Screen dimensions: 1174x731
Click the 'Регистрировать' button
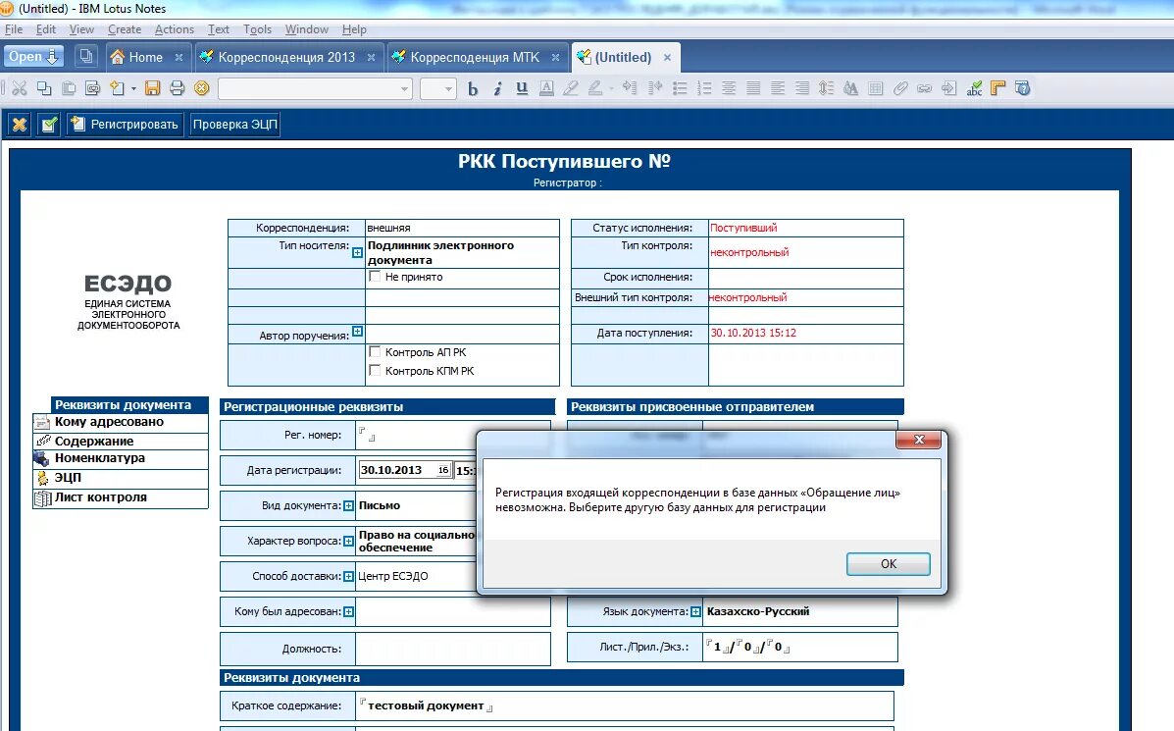click(x=125, y=125)
